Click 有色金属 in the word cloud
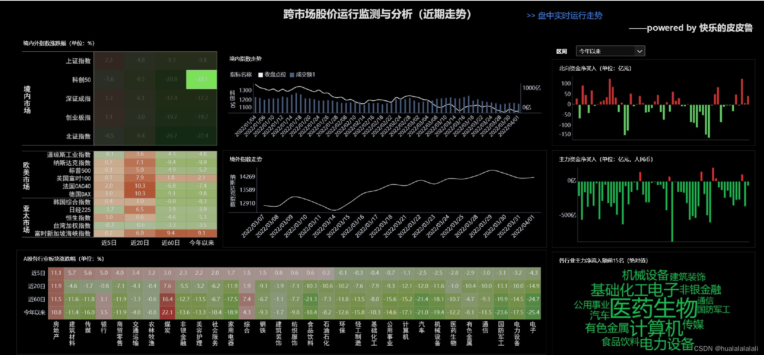Viewport: 764px width, 355px height. 607,328
